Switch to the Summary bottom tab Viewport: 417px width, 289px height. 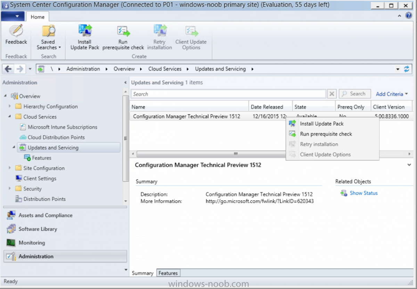(142, 273)
